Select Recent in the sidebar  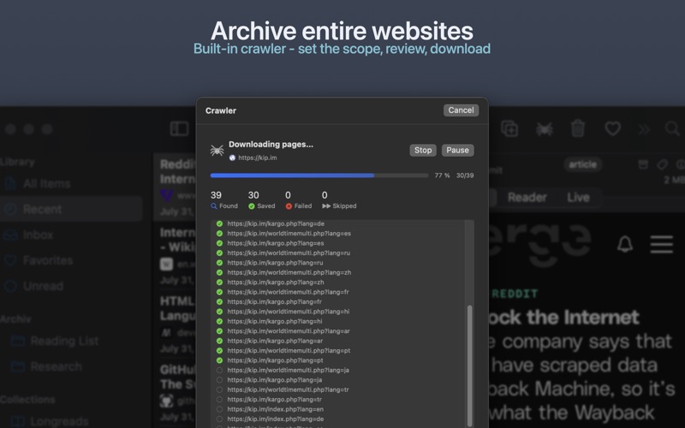(71, 209)
